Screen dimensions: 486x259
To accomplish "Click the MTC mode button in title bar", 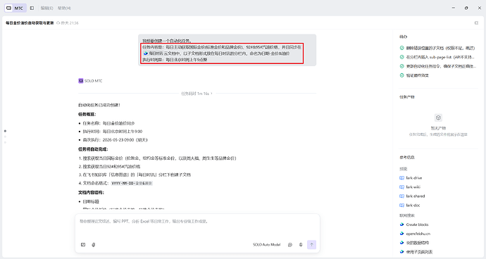I will [x=15, y=8].
